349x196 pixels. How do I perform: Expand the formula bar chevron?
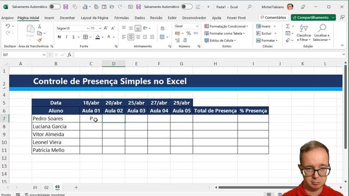(x=344, y=54)
